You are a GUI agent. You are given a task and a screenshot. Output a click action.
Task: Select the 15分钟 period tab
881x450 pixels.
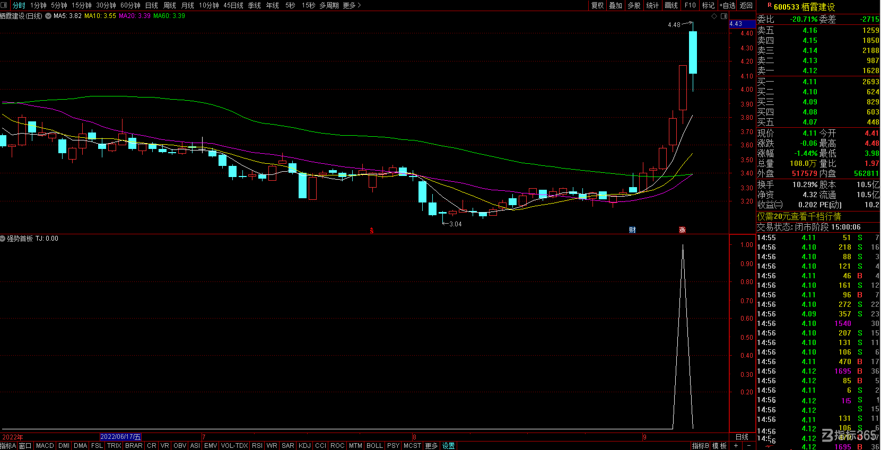pyautogui.click(x=82, y=5)
